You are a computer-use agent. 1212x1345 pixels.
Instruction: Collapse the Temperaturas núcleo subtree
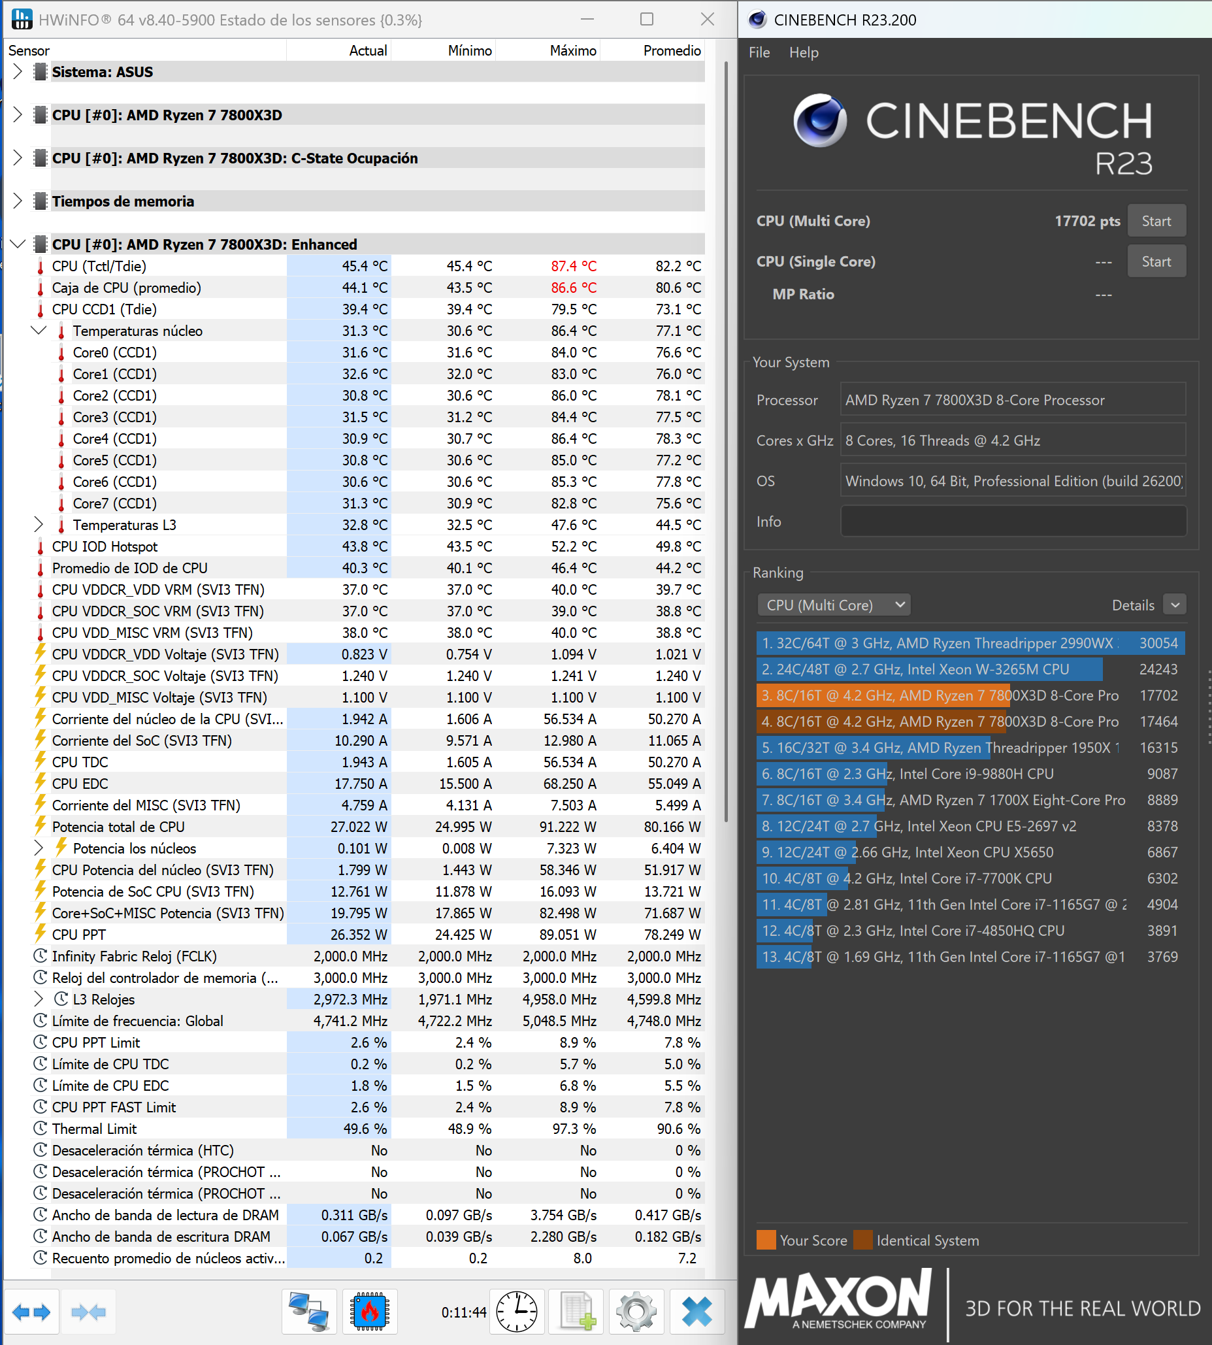click(x=39, y=331)
